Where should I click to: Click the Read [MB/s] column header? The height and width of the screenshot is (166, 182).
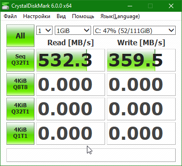click(x=71, y=43)
